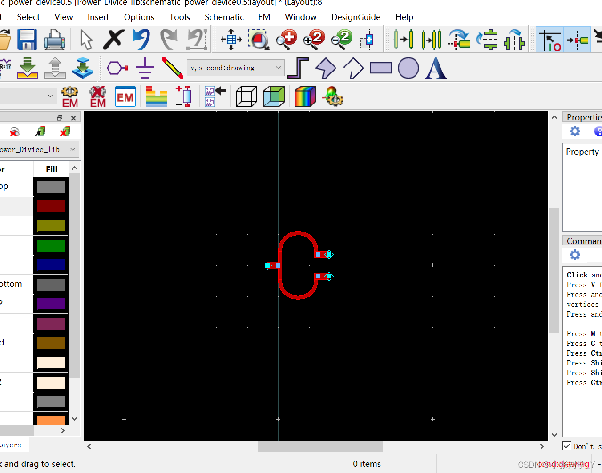Click the solid 3D view cube icon
602x473 pixels.
pyautogui.click(x=274, y=97)
